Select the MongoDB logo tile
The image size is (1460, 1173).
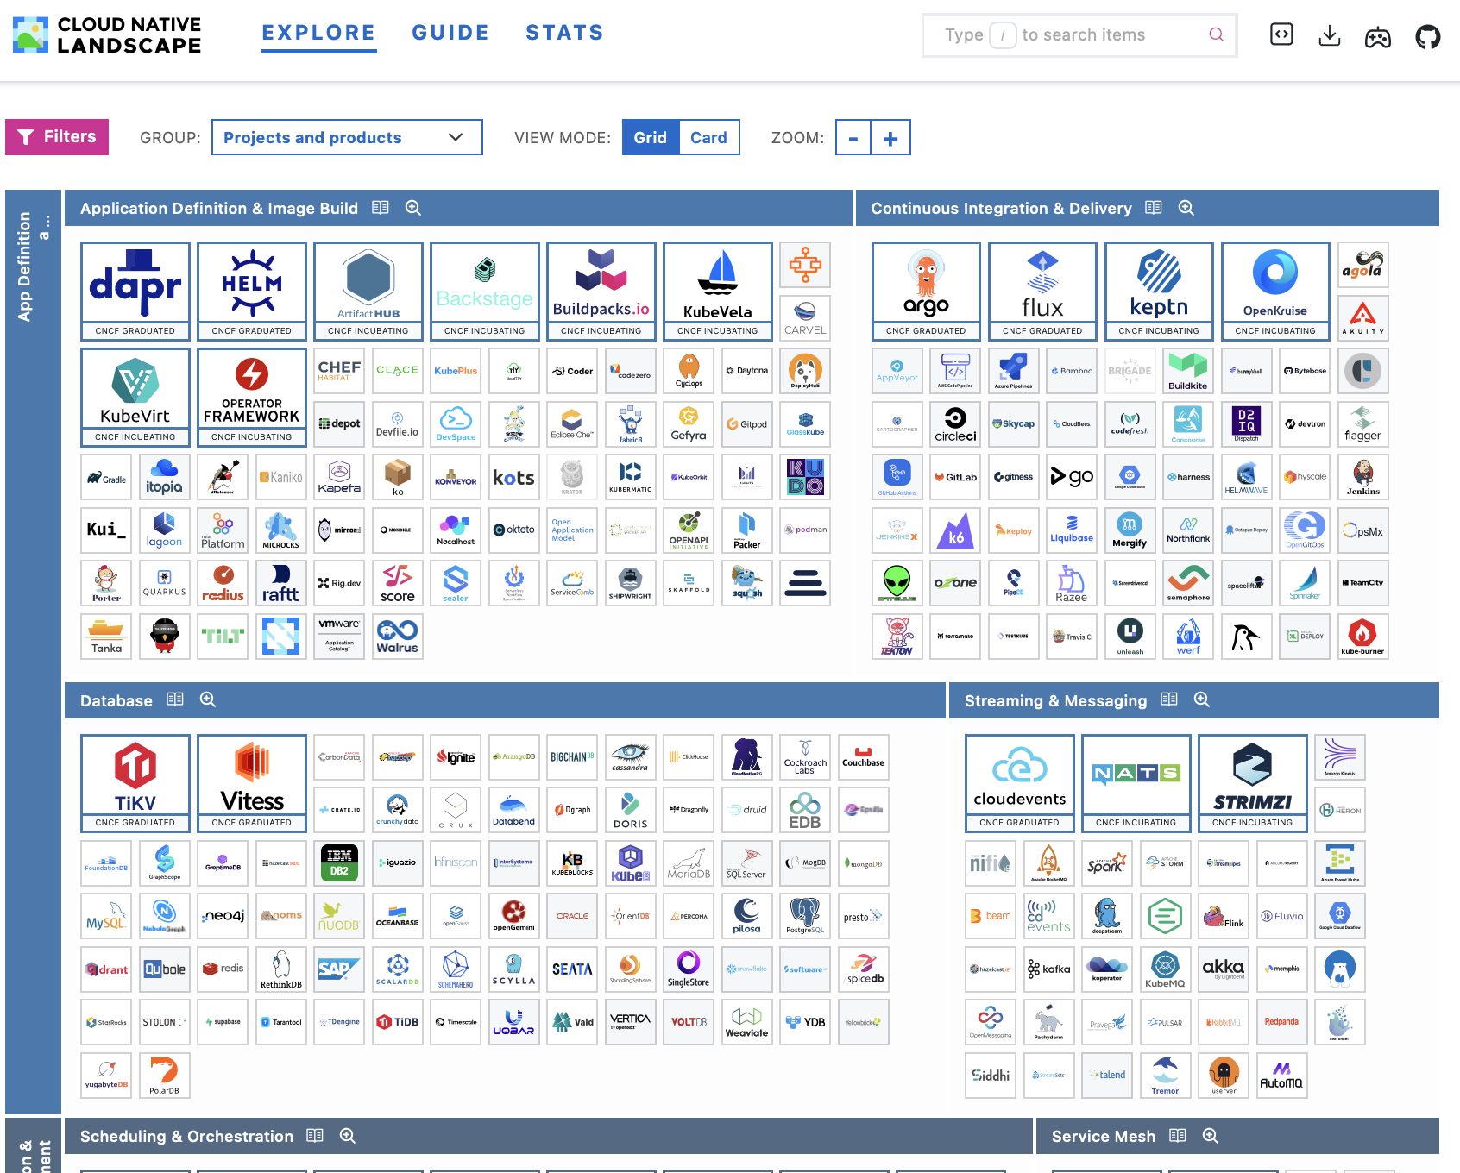[863, 862]
